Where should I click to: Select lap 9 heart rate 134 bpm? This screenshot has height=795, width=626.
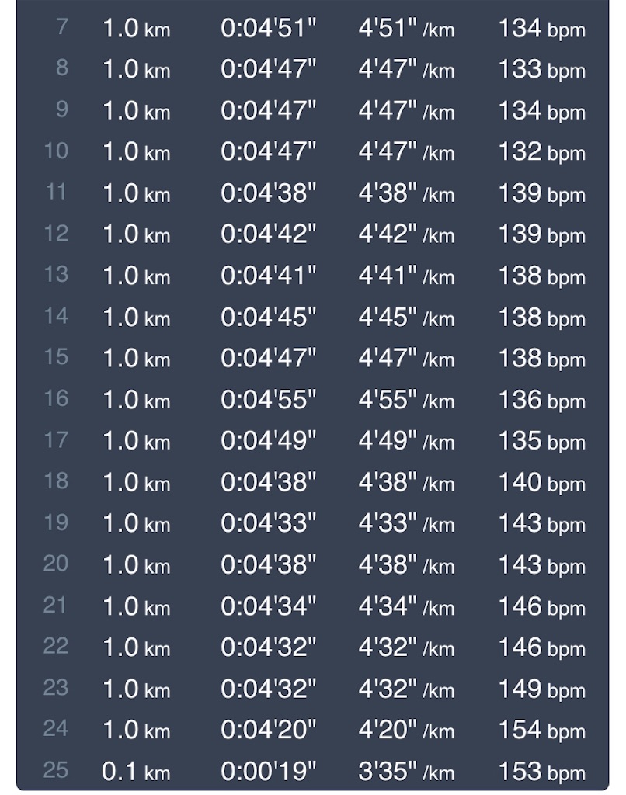coord(542,110)
